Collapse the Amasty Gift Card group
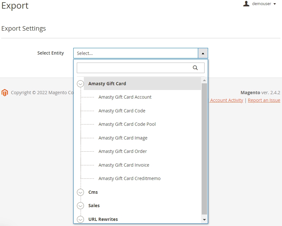The height and width of the screenshot is (226, 282). click(x=80, y=84)
